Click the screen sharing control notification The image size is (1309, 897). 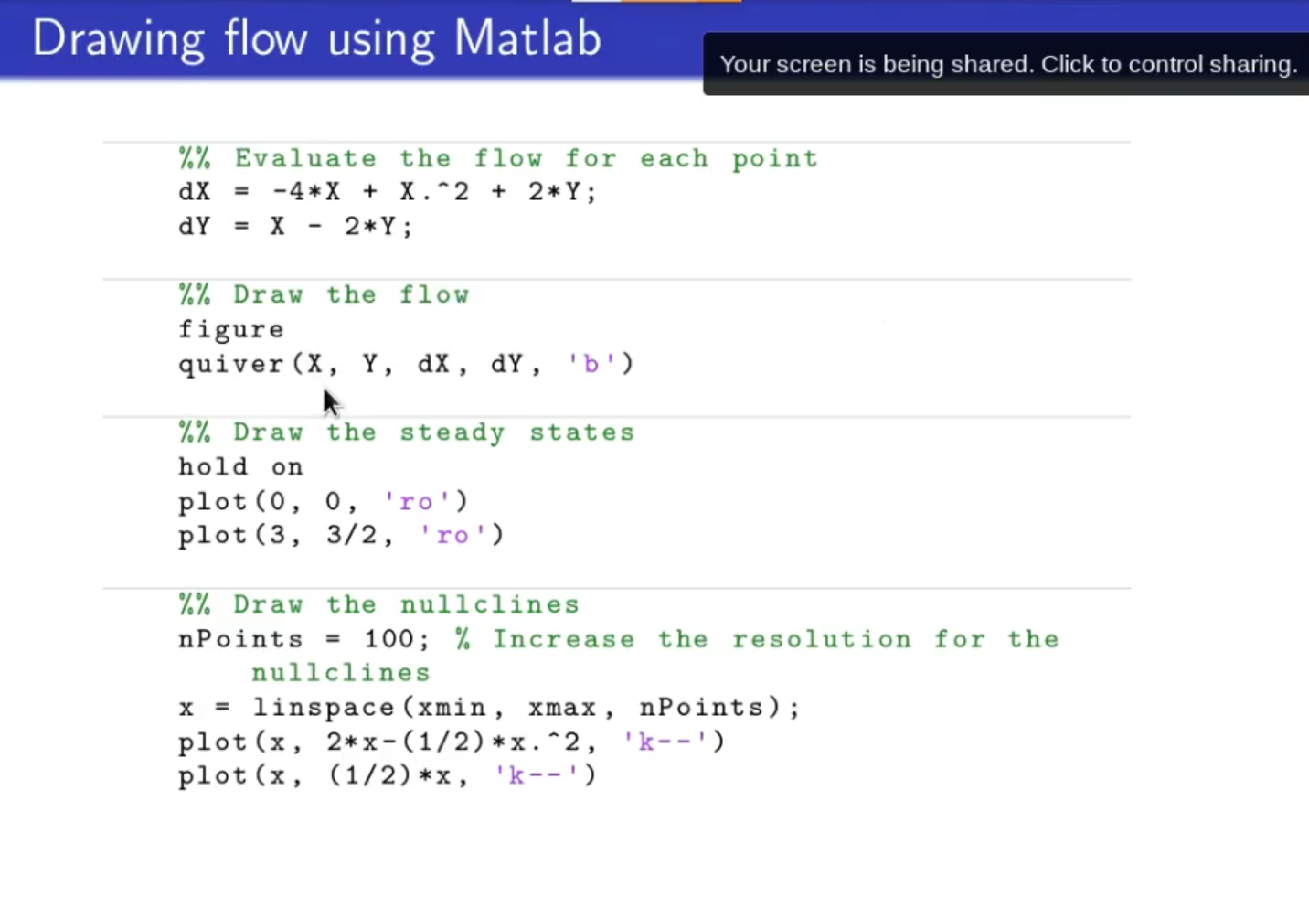coord(1007,64)
